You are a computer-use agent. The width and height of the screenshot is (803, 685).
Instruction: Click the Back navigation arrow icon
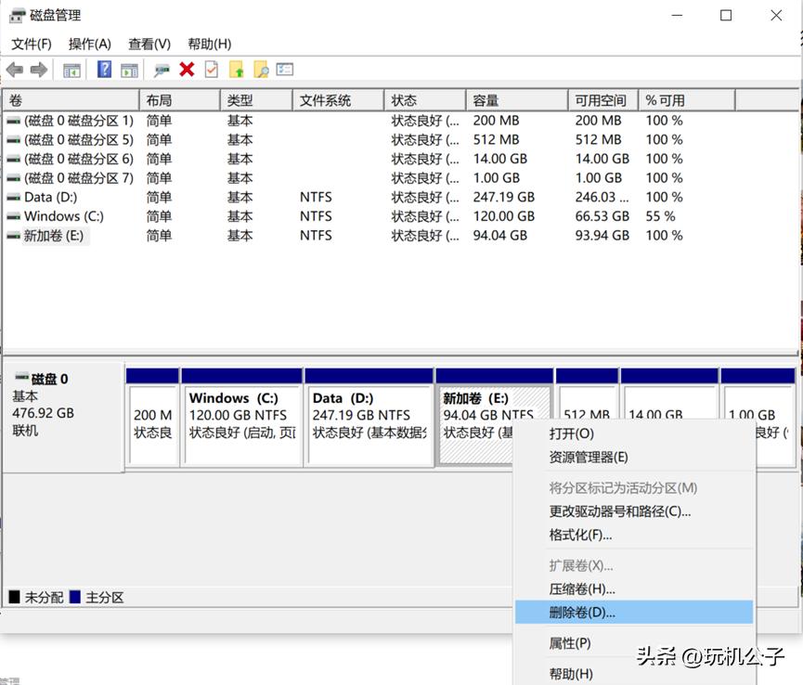[15, 70]
